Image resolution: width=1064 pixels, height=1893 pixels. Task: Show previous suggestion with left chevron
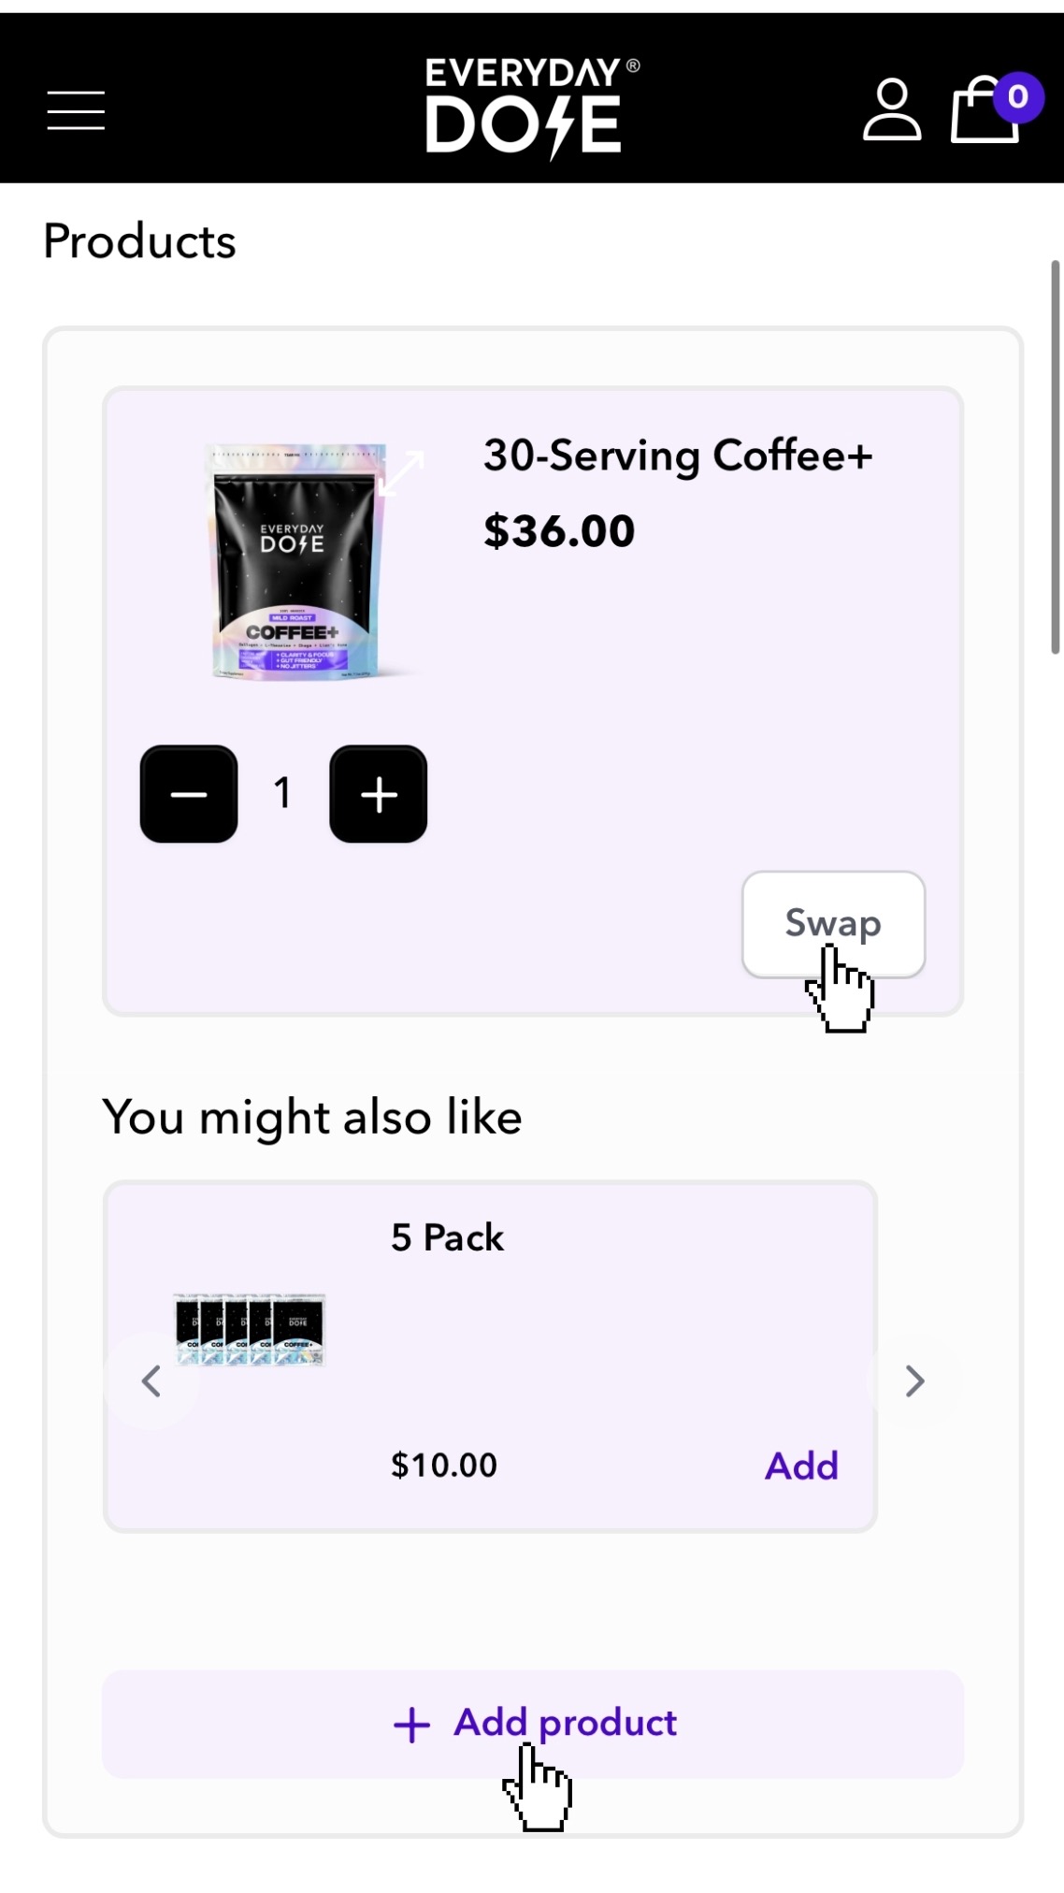(151, 1380)
